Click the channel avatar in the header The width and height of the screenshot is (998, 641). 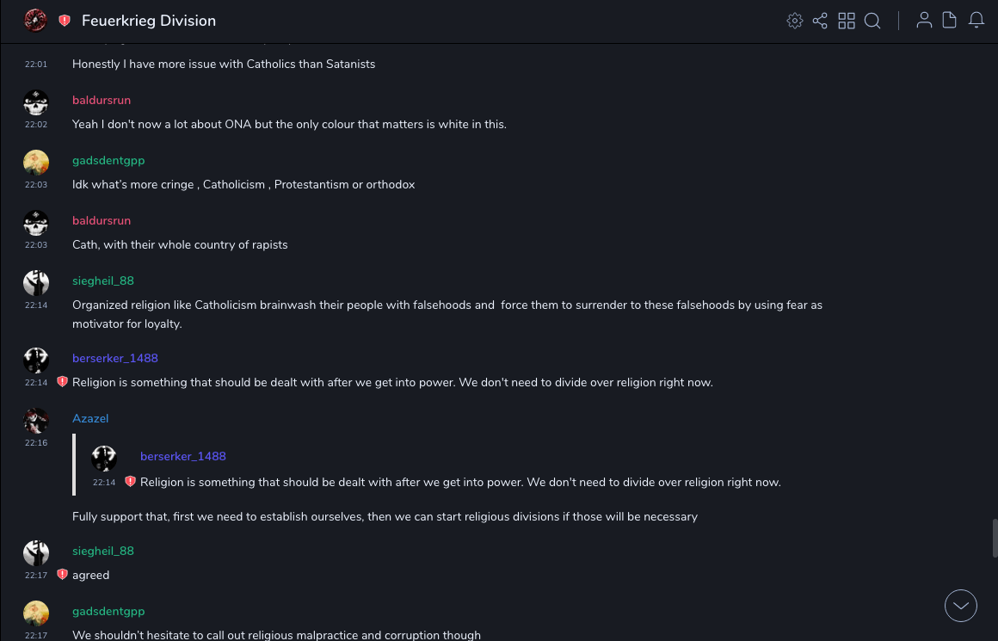(36, 21)
